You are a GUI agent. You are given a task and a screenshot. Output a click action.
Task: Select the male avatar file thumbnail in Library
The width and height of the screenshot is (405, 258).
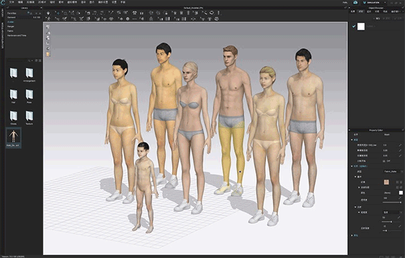pos(13,137)
